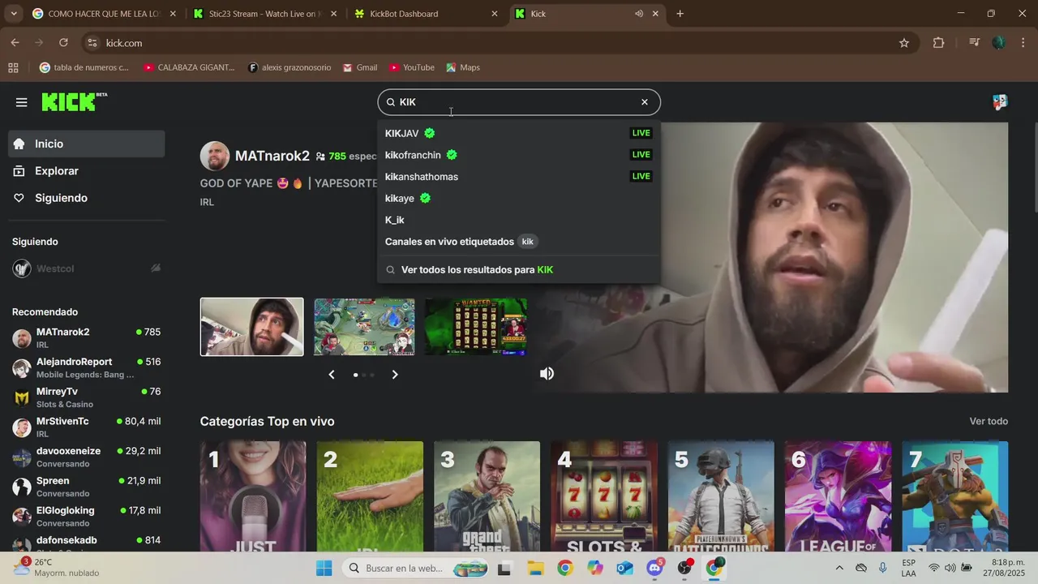
Task: Open dafonsekadb recommended channel
Action: [87, 543]
